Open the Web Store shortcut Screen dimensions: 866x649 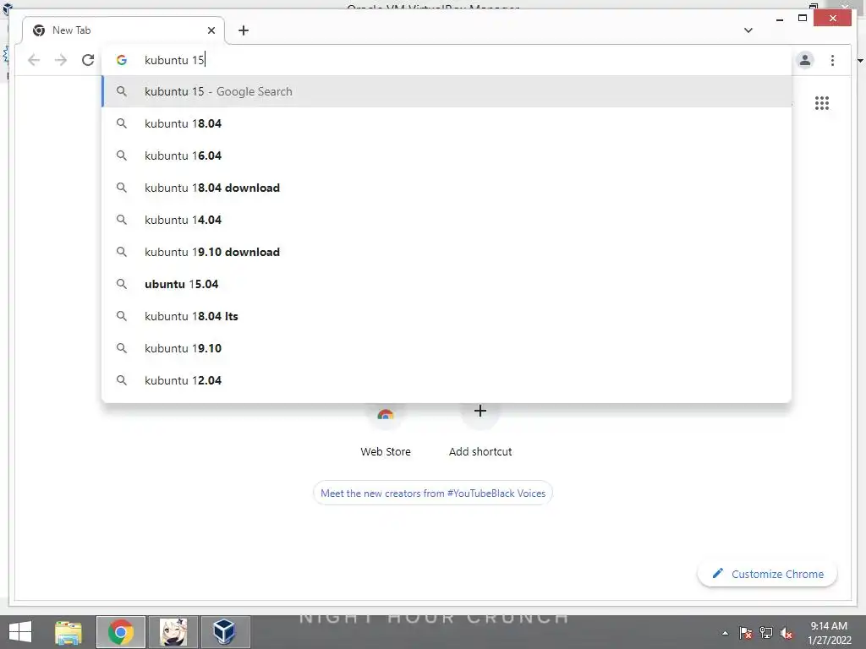[386, 430]
